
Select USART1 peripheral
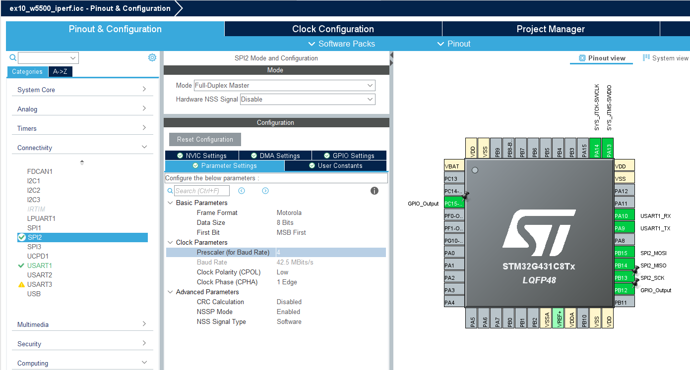click(40, 265)
